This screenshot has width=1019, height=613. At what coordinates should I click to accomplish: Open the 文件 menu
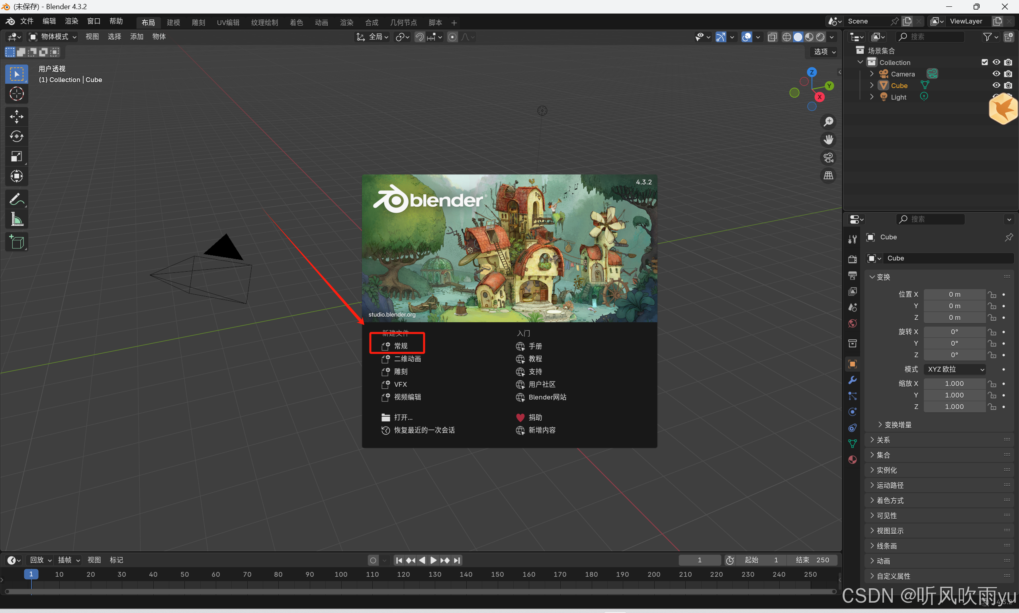tap(27, 21)
